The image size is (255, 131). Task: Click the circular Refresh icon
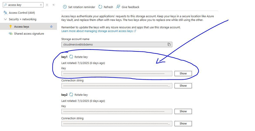click(x=100, y=7)
